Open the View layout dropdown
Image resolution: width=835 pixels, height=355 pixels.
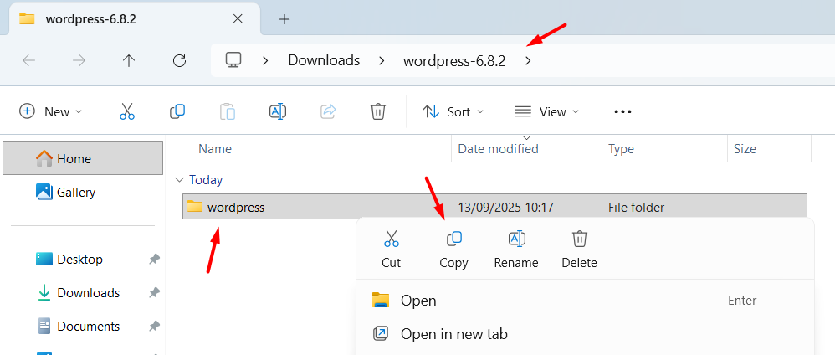point(546,111)
